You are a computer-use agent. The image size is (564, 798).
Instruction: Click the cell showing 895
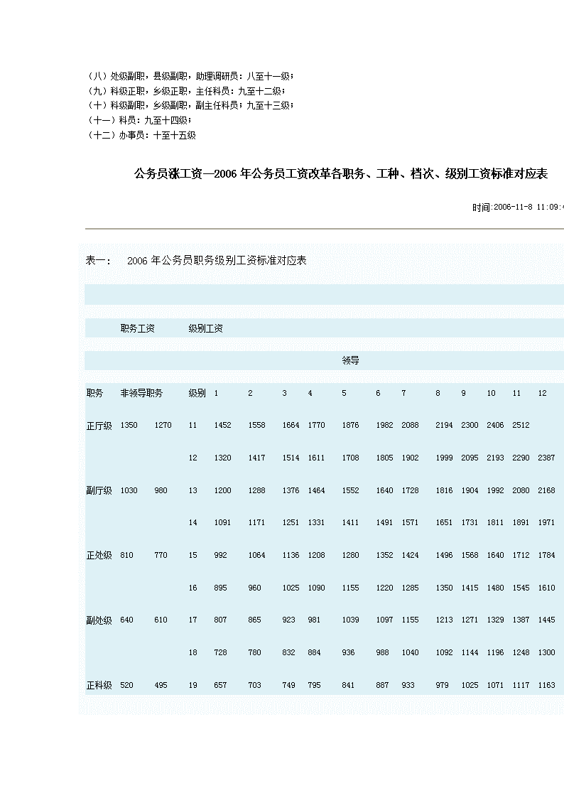tap(221, 588)
